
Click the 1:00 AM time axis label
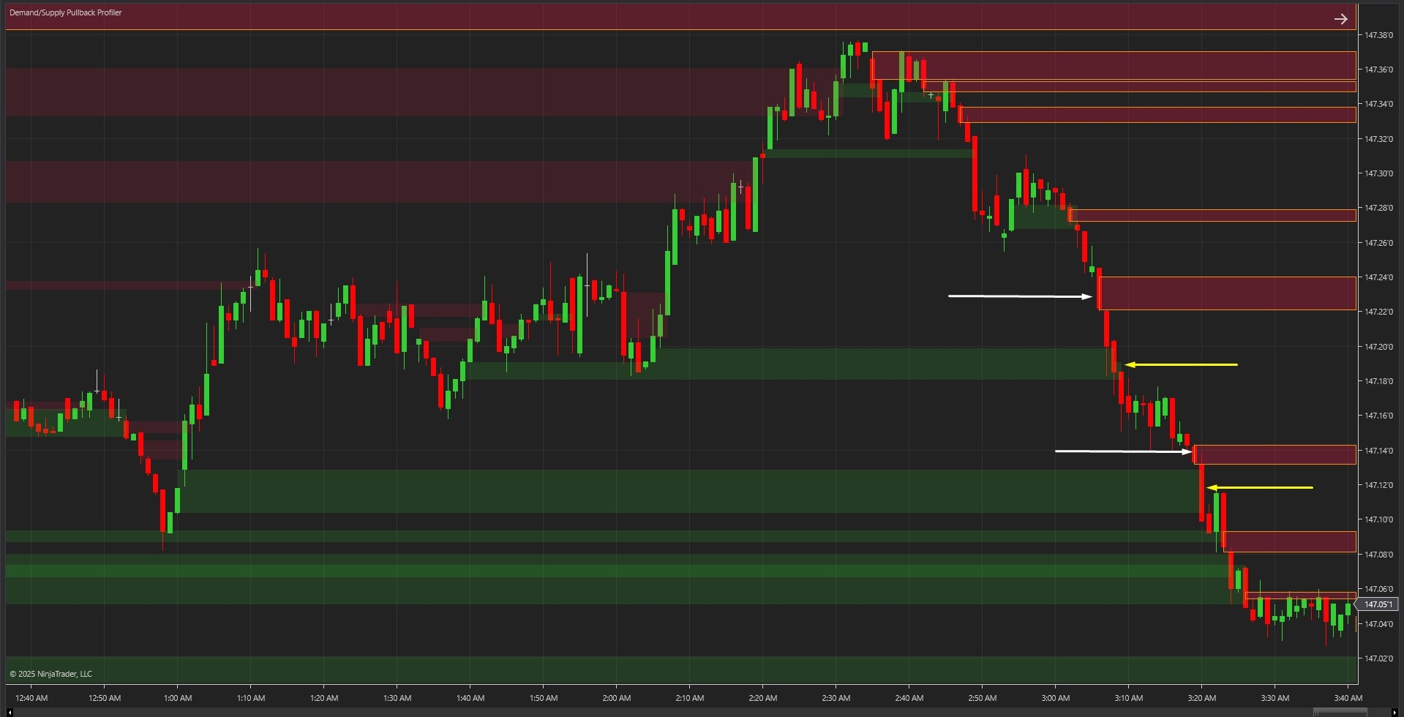[x=178, y=698]
